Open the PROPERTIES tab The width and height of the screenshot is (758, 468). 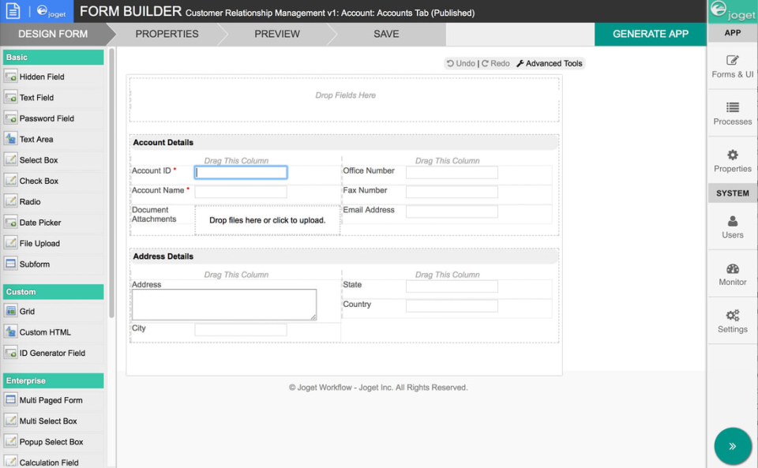(x=167, y=34)
